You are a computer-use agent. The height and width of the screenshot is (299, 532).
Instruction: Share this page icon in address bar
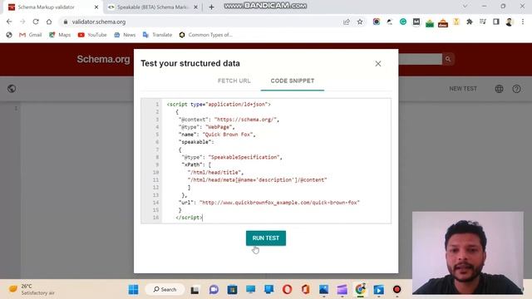(x=347, y=22)
